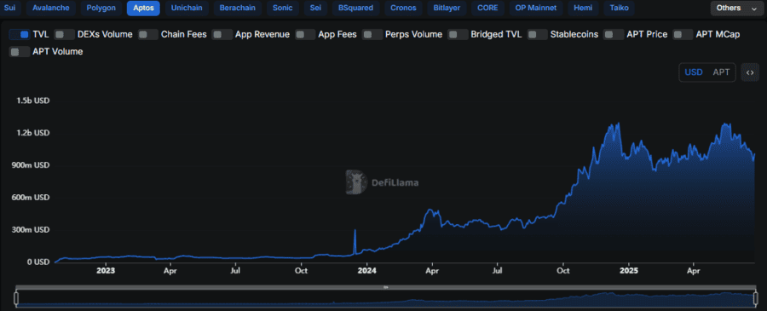This screenshot has height=311, width=767.
Task: Open the Berachain tab
Action: (237, 9)
